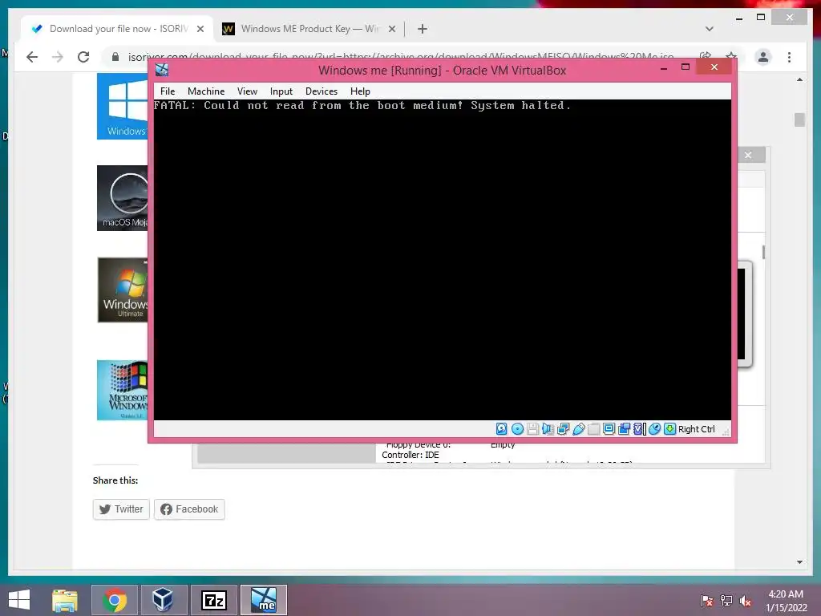The image size is (821, 616).
Task: Close the VirtualBox Manager window behind
Action: 748,155
